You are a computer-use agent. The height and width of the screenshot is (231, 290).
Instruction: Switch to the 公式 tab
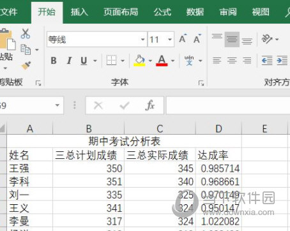tap(162, 12)
